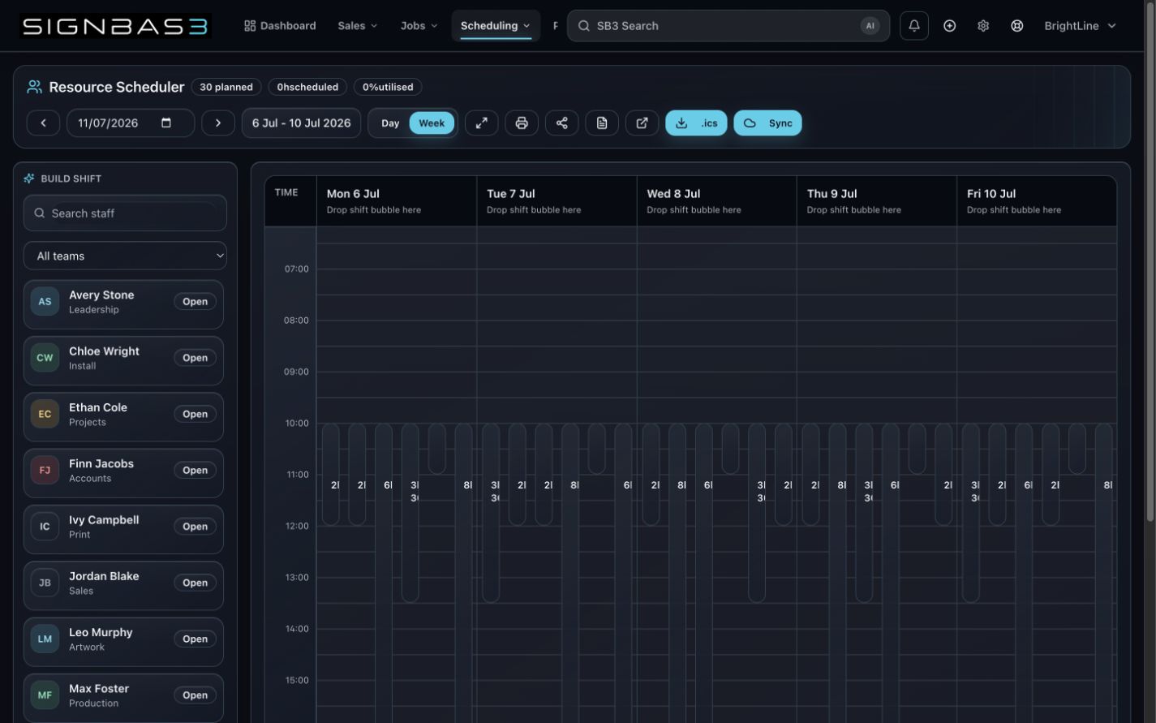Open Chloe Wright's shift
This screenshot has height=723, width=1156.
pos(195,357)
